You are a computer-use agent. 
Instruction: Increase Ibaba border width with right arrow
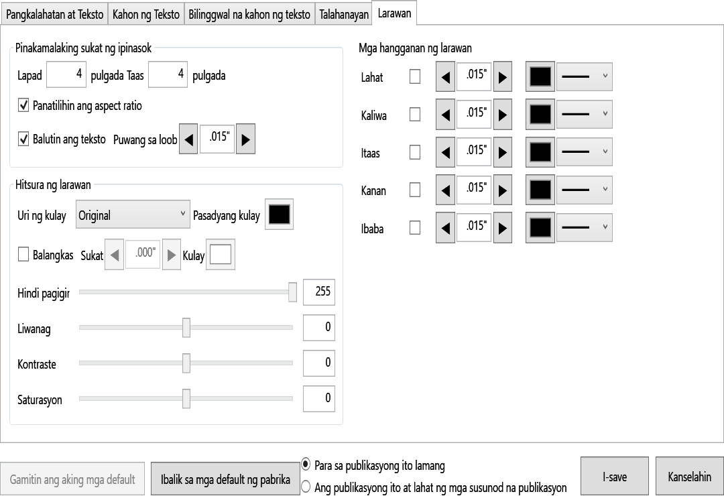pos(503,228)
